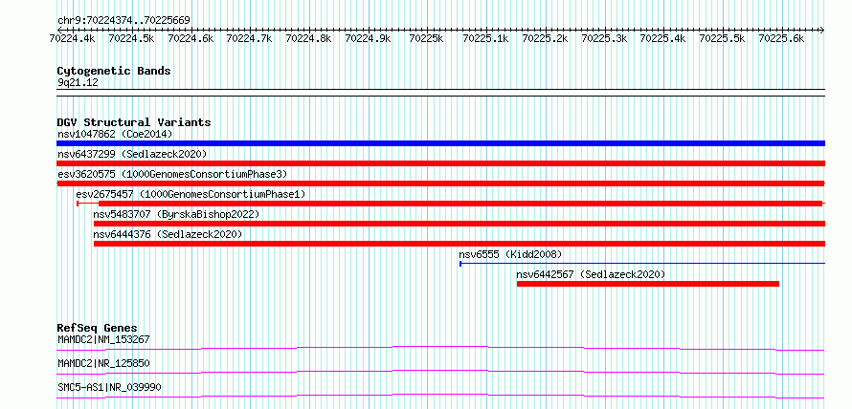Viewport: 852px width, 409px height.
Task: Click the magenta MAMDC2|NM_153267 transcript line
Action: pos(440,348)
